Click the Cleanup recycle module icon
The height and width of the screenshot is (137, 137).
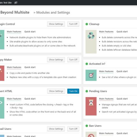91,42
